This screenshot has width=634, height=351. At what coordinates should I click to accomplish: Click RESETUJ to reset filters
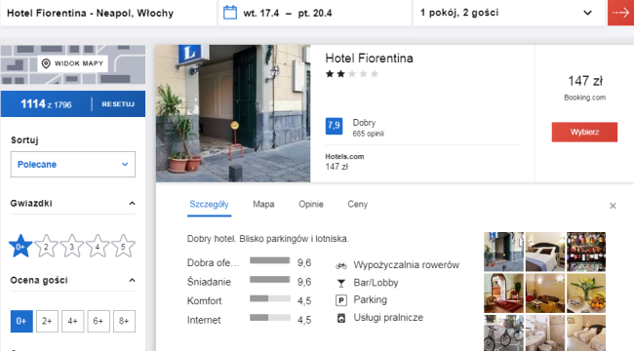click(118, 104)
